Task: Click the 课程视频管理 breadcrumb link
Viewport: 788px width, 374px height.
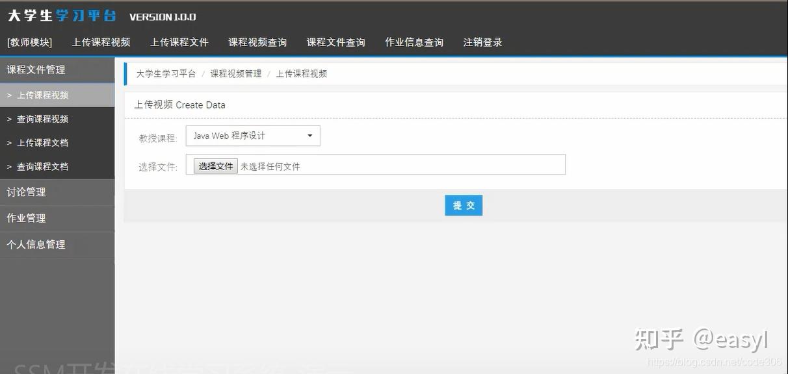Action: 235,73
